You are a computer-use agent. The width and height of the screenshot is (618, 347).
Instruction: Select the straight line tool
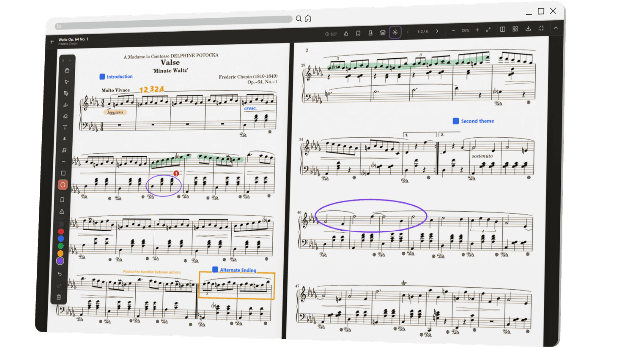[64, 162]
